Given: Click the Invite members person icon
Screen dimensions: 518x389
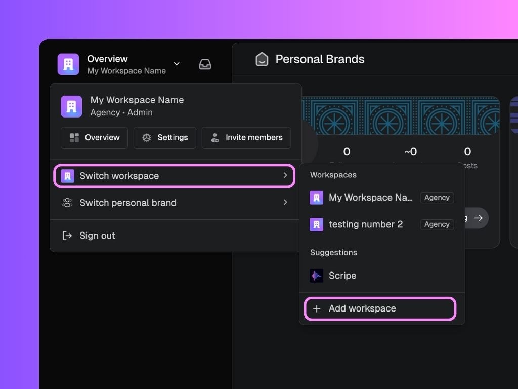Looking at the screenshot, I should [214, 138].
